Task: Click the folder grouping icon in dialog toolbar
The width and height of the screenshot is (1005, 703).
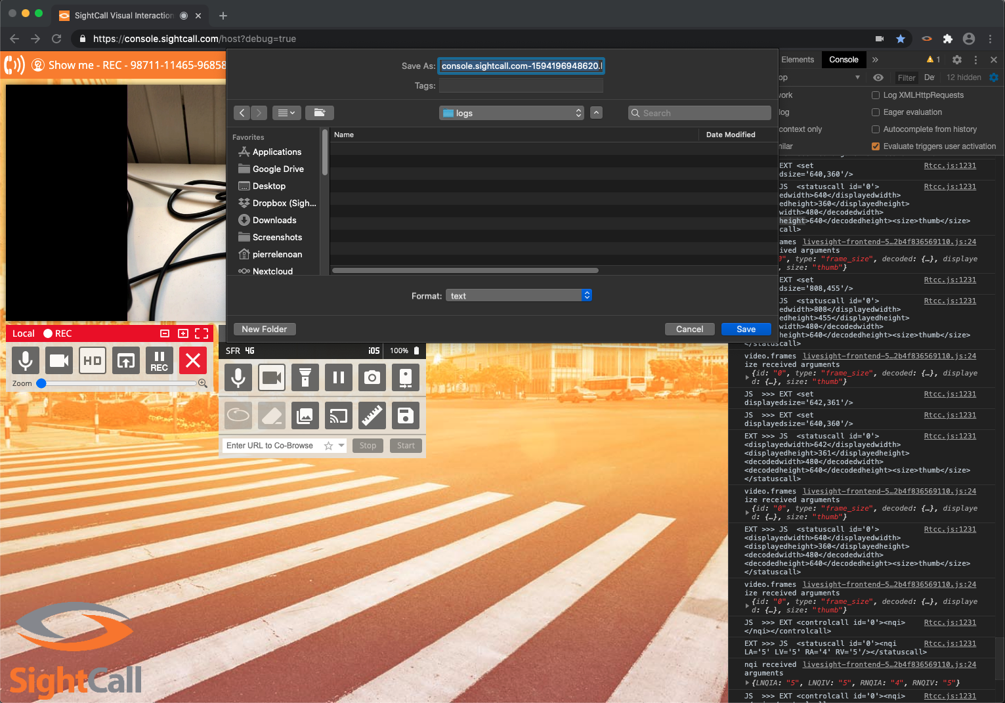Action: tap(320, 113)
